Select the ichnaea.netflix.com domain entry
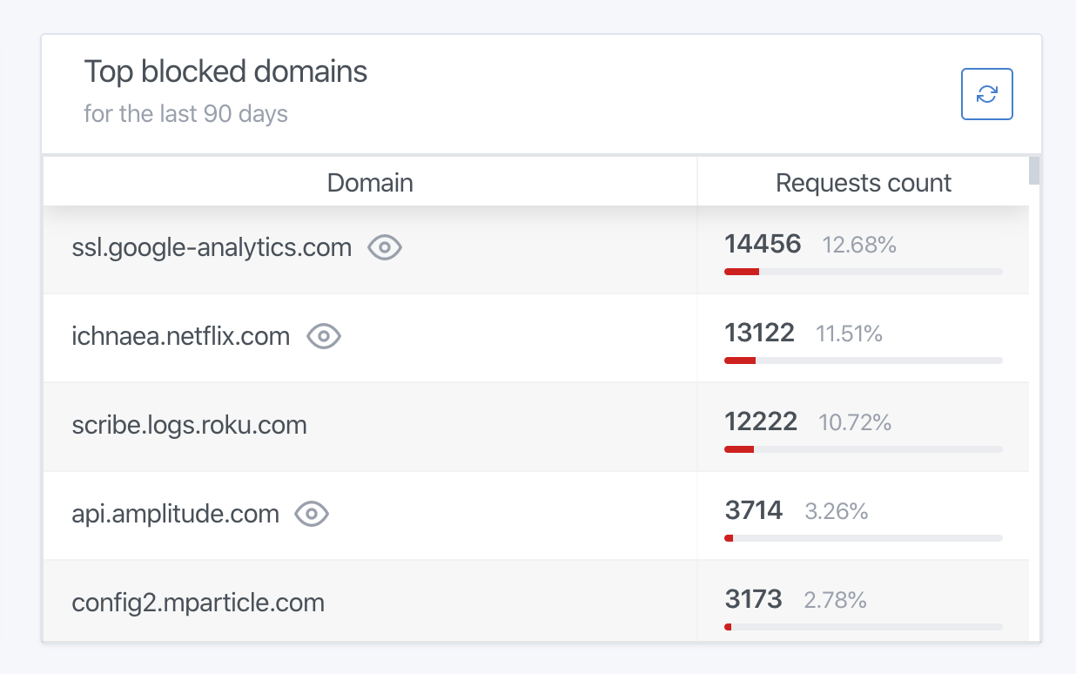1076x674 pixels. pos(180,336)
